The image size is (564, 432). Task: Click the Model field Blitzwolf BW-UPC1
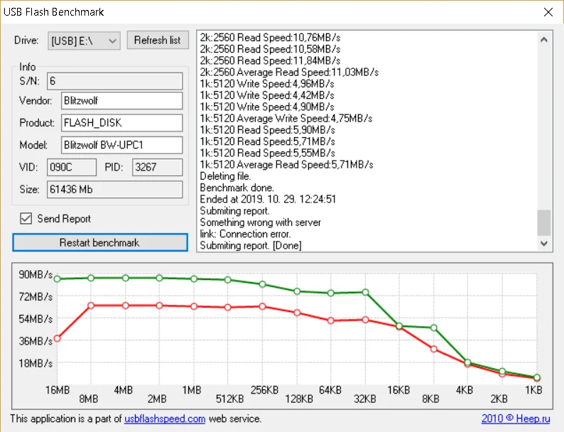click(121, 145)
